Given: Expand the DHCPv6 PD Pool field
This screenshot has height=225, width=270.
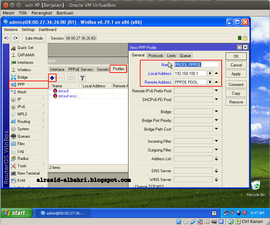Looking at the screenshot, I should tap(217, 99).
